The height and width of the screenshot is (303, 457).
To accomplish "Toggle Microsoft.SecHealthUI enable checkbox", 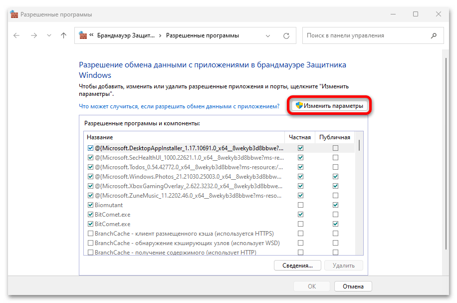I will click(90, 157).
